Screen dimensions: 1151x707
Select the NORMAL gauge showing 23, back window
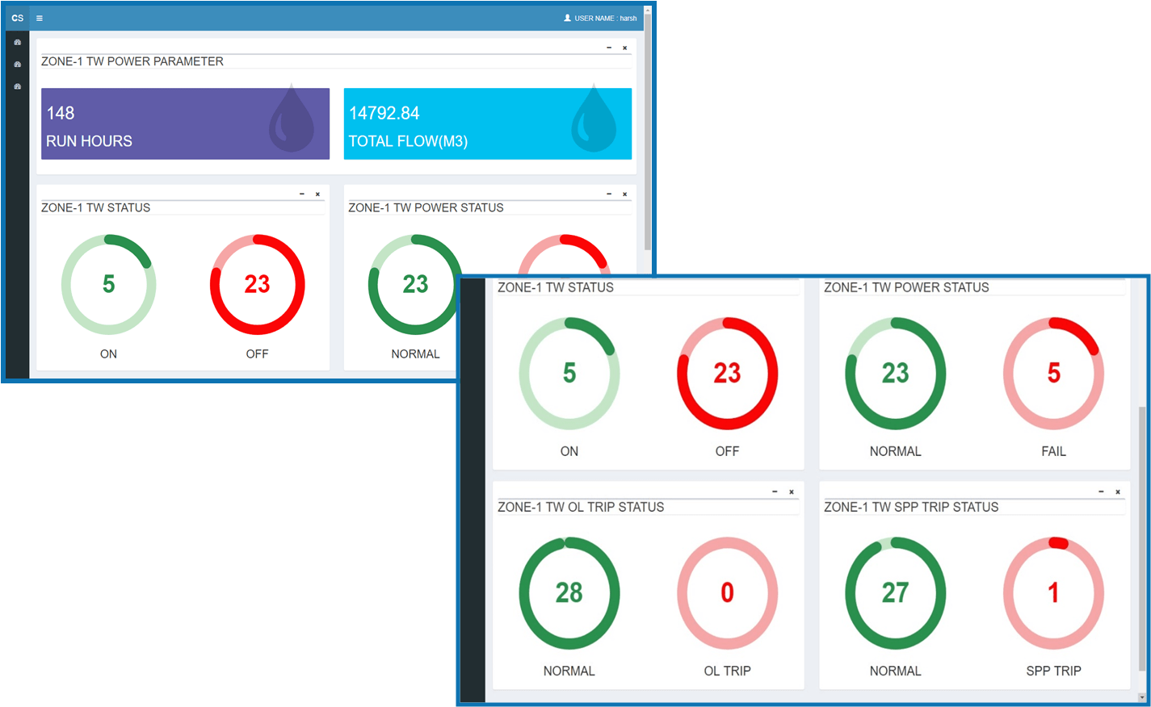click(415, 284)
